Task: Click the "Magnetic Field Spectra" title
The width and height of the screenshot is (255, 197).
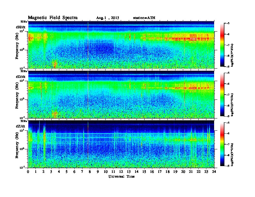Action: [x=53, y=18]
